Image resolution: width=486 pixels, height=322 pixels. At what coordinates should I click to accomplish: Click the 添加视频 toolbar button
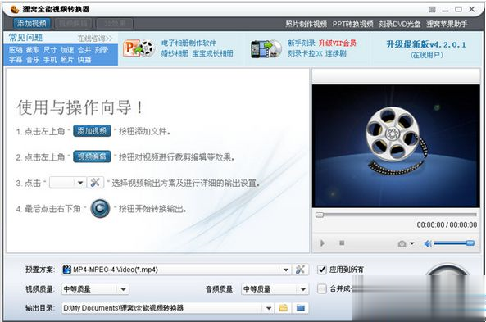click(32, 23)
